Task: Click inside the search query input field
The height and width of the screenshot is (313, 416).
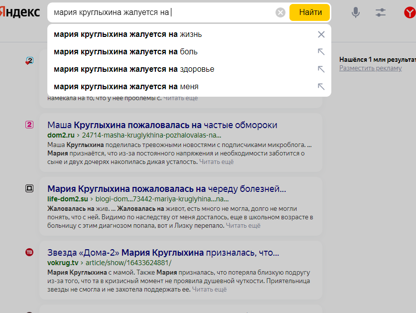Action: pos(162,12)
